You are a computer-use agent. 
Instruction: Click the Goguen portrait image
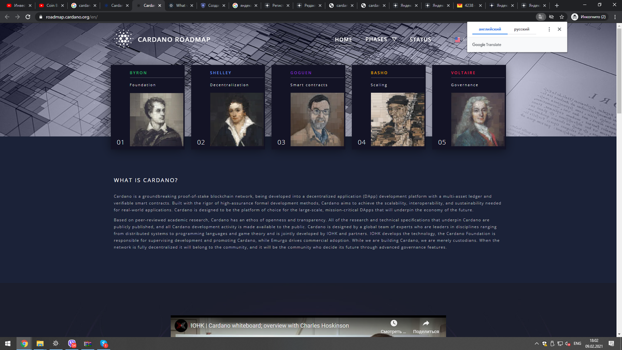(317, 119)
